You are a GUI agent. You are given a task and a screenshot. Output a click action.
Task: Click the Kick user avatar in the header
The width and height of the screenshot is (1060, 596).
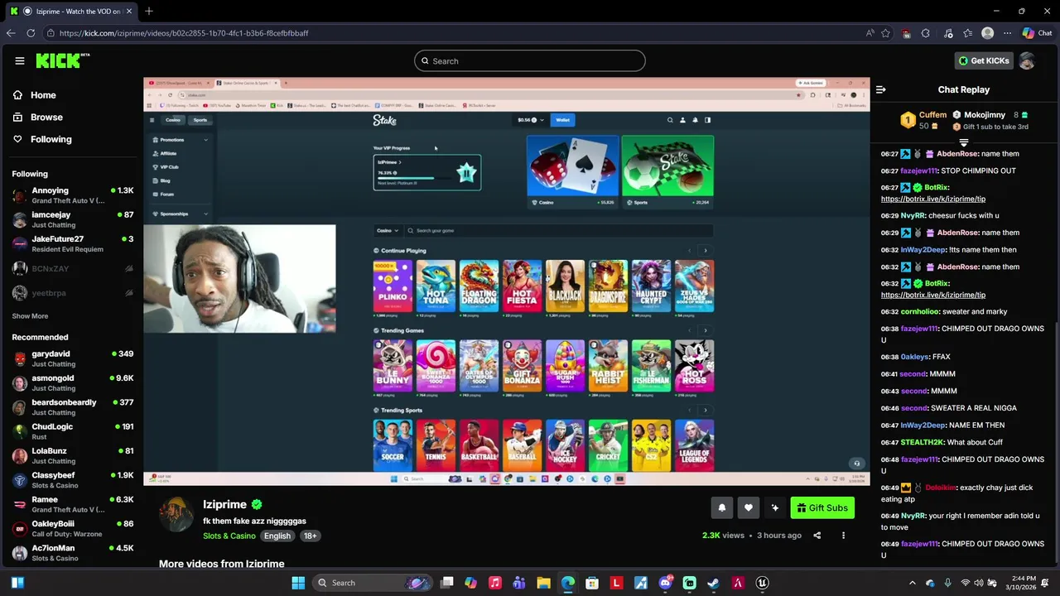tap(1027, 60)
